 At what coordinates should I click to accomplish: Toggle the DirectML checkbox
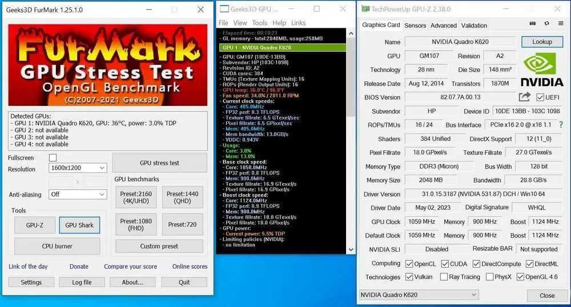pyautogui.click(x=529, y=264)
